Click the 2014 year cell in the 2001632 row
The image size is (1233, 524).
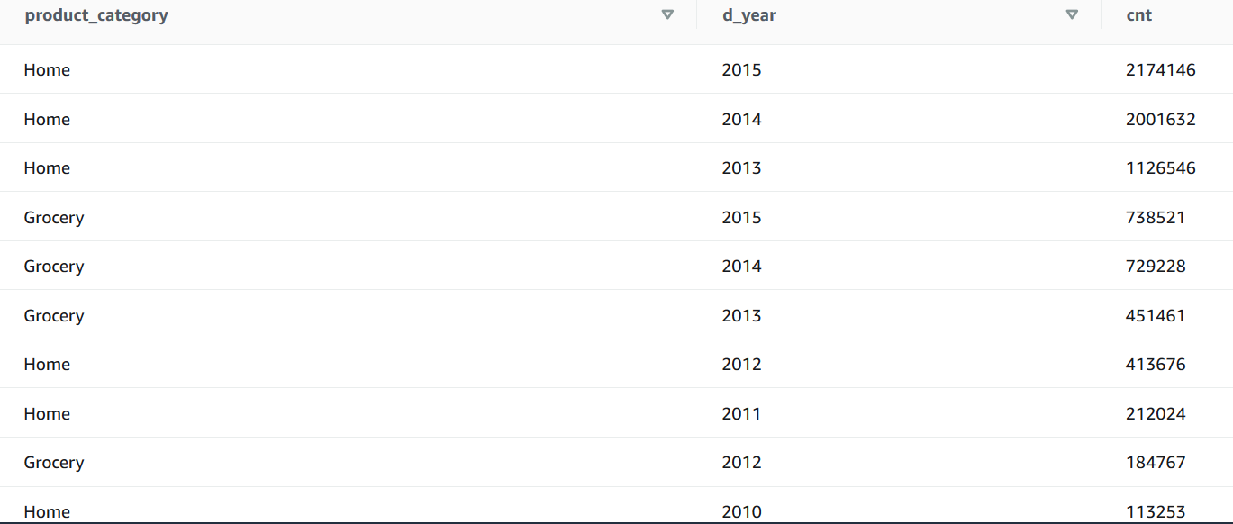741,120
